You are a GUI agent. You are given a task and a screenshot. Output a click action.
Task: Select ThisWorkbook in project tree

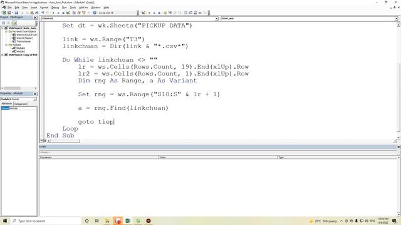tap(24, 41)
